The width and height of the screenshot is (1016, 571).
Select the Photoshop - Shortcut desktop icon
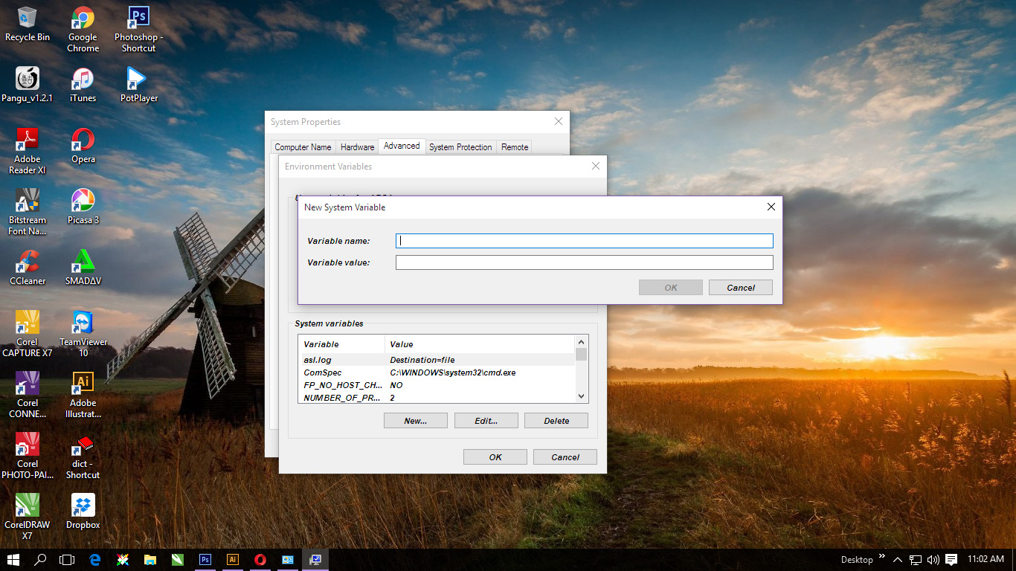point(138,30)
